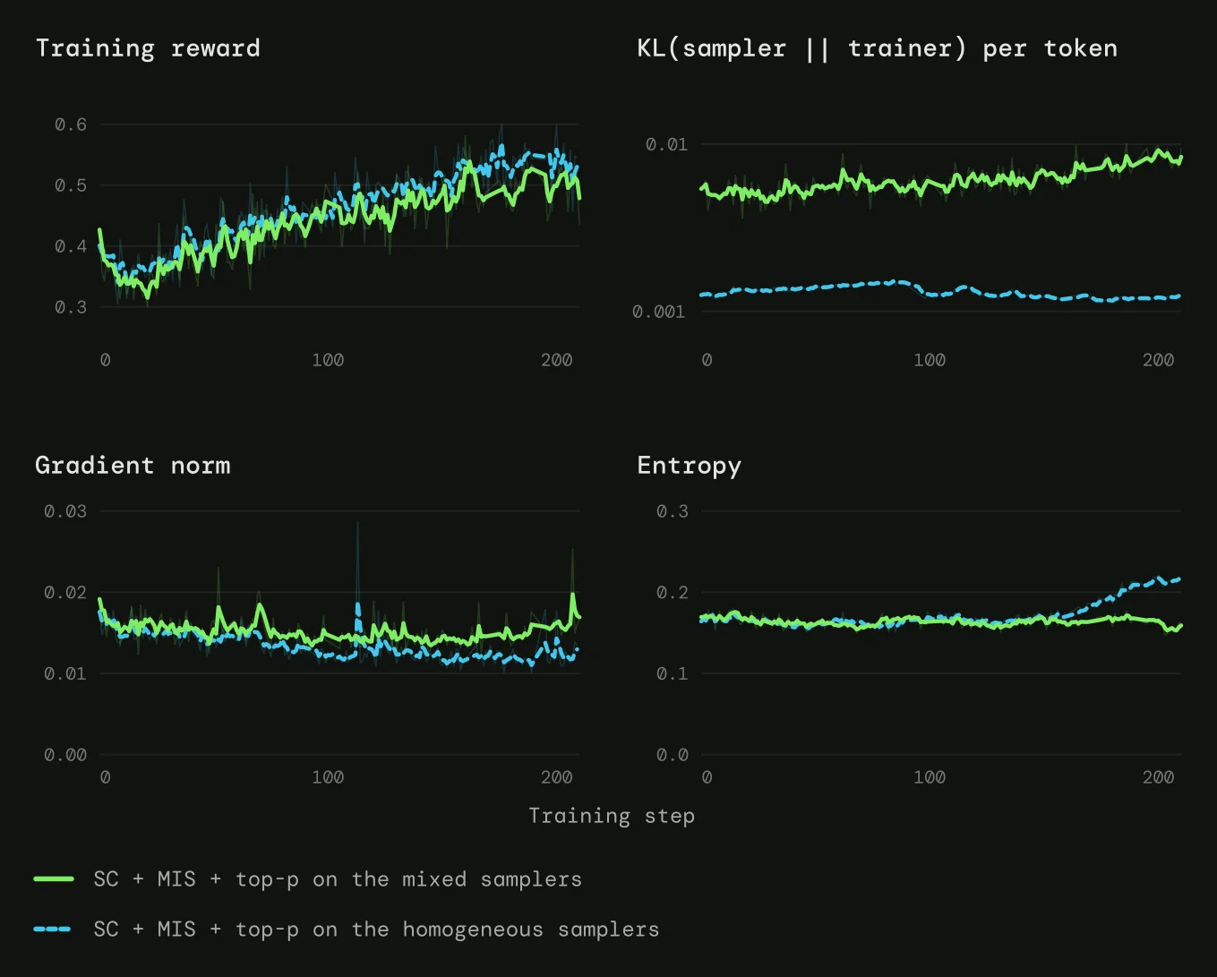Screen dimensions: 1217x977
Task: Click the "0.001" tick on KL chart
Action: click(659, 312)
